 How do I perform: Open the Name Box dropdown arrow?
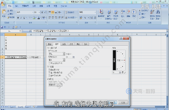pyautogui.click(x=20, y=31)
